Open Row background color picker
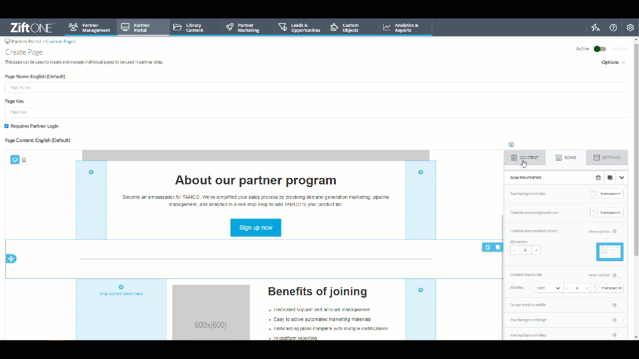The height and width of the screenshot is (359, 639). click(607, 193)
